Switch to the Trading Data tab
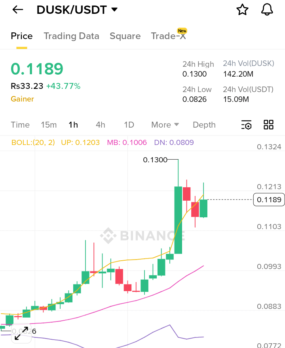This screenshot has width=285, height=348. (x=71, y=36)
